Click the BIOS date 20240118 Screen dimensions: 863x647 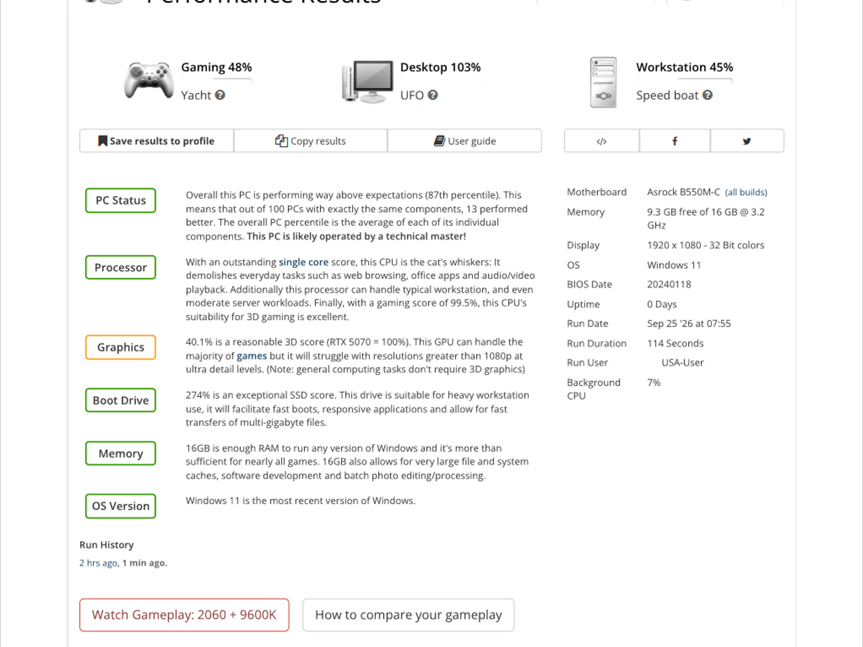669,285
